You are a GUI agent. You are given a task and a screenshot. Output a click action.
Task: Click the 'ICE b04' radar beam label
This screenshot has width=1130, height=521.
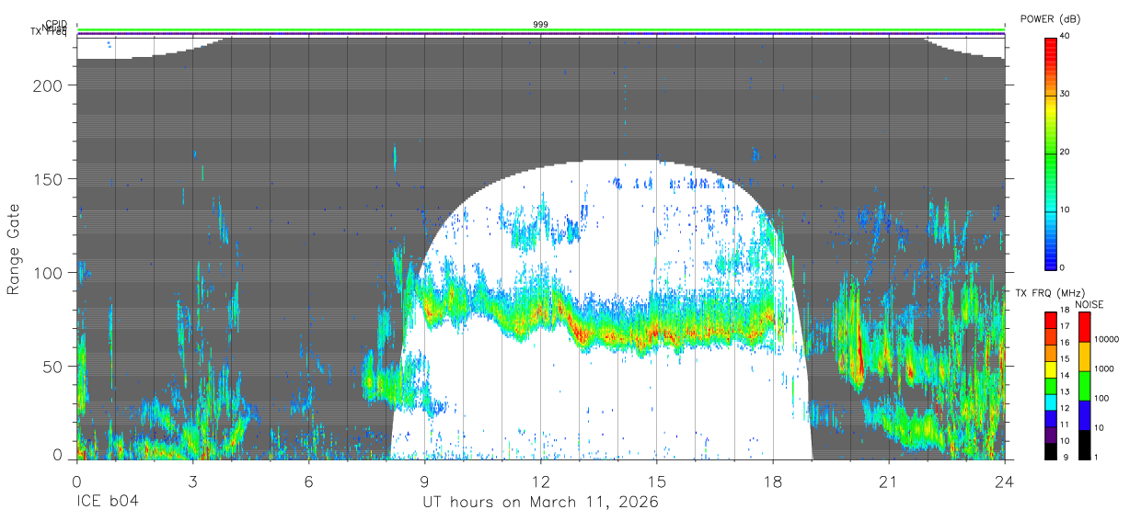coord(110,503)
